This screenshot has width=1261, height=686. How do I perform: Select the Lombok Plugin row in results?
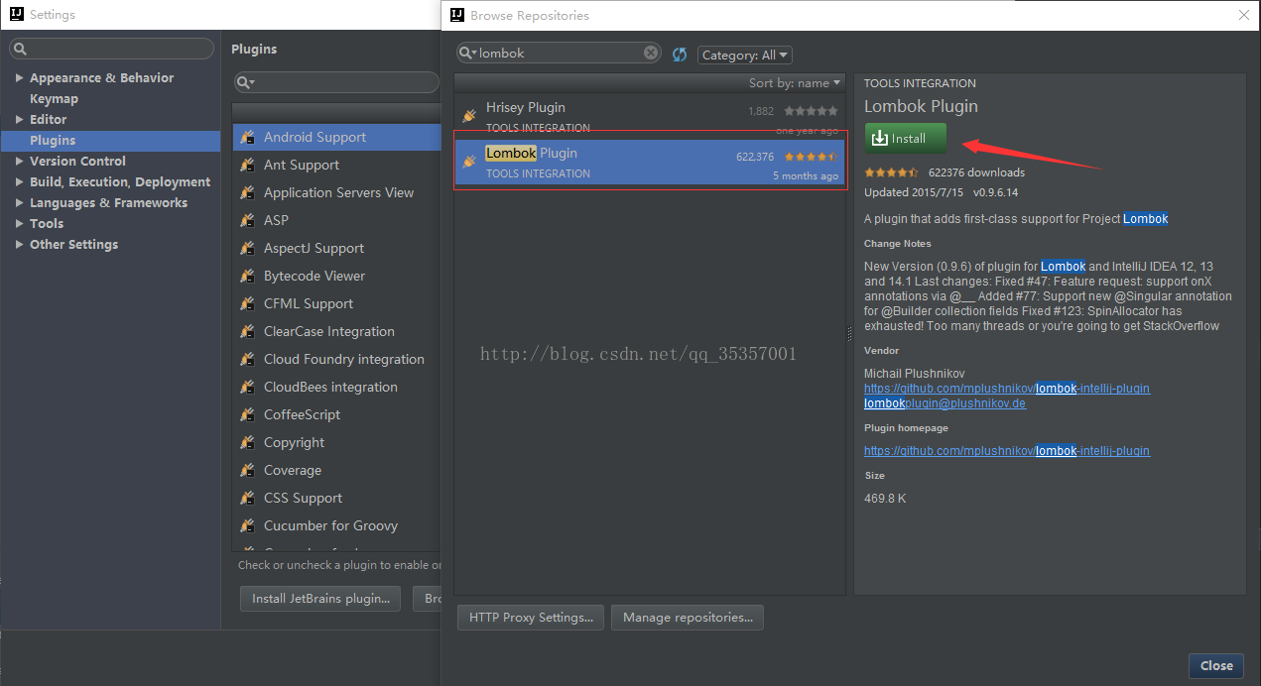(650, 163)
